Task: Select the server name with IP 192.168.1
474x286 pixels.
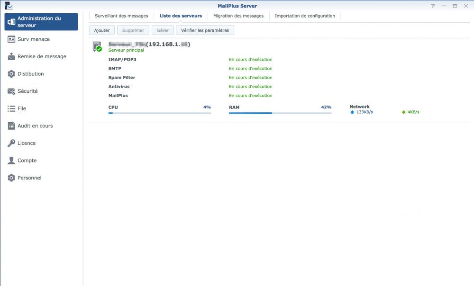Action: 149,45
